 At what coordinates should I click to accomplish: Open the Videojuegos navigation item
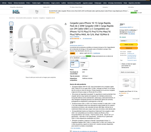pyautogui.click(x=98, y=3)
